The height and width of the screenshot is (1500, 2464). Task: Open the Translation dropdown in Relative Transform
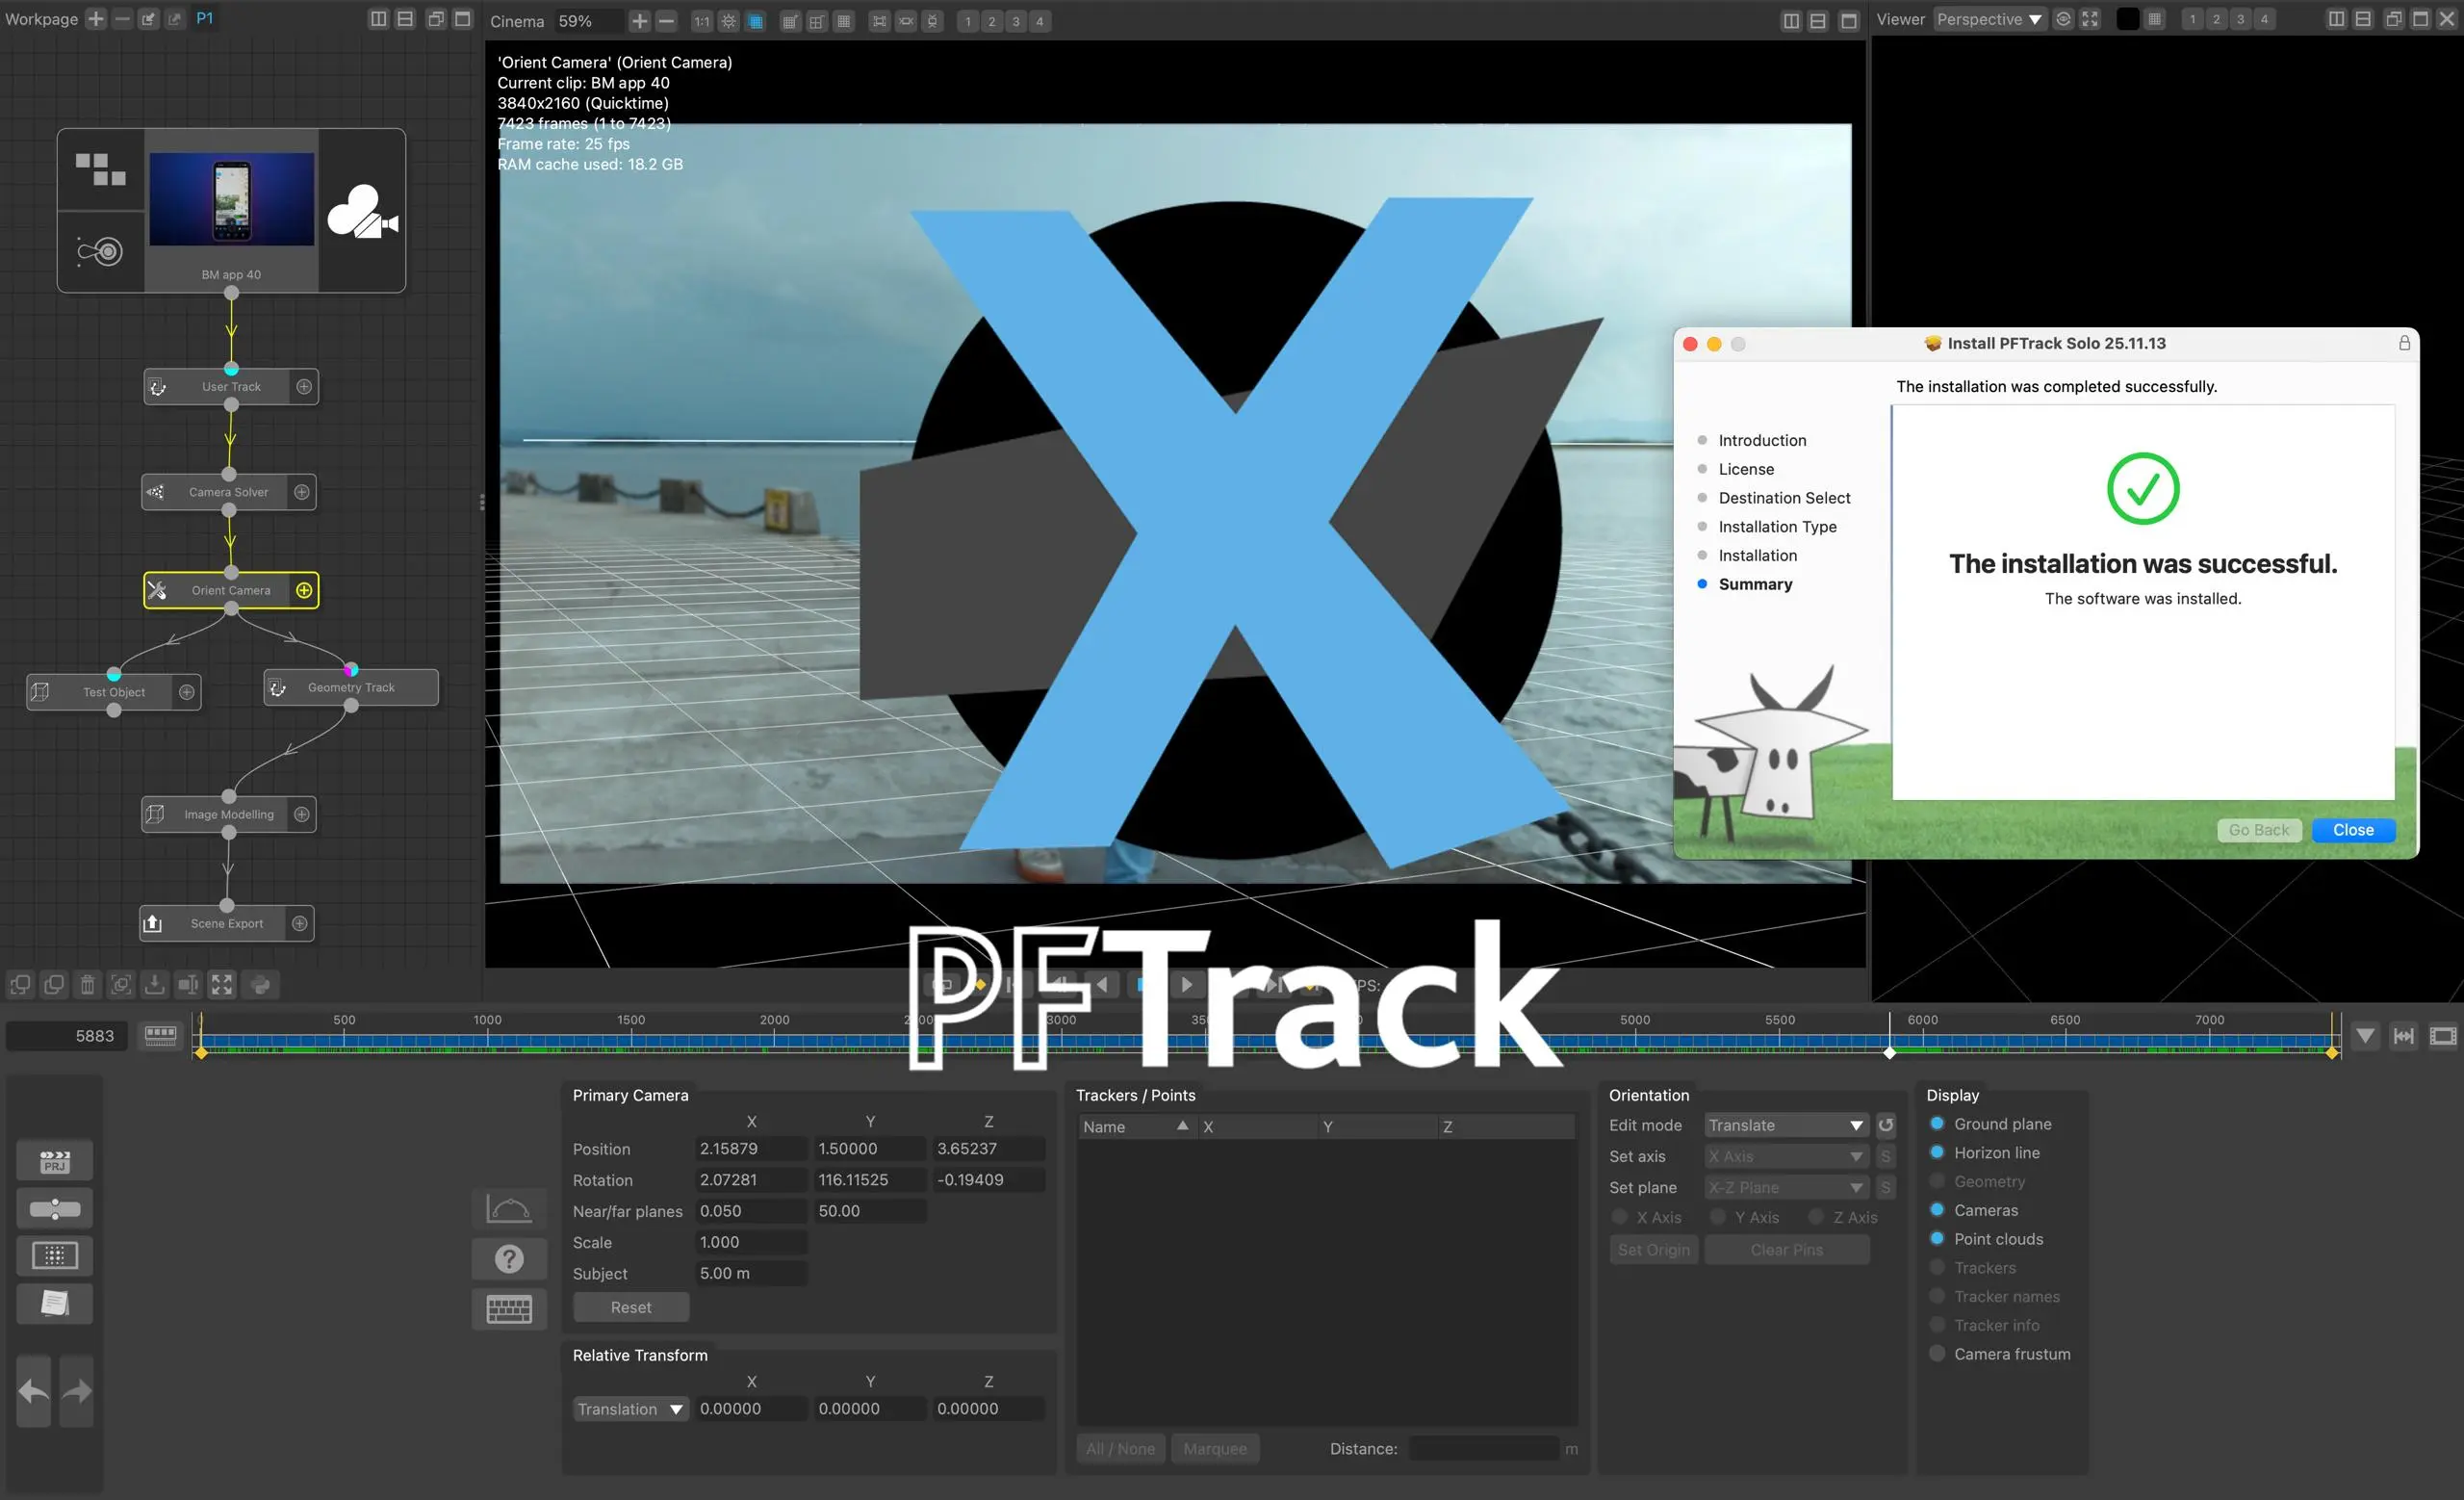[631, 1409]
